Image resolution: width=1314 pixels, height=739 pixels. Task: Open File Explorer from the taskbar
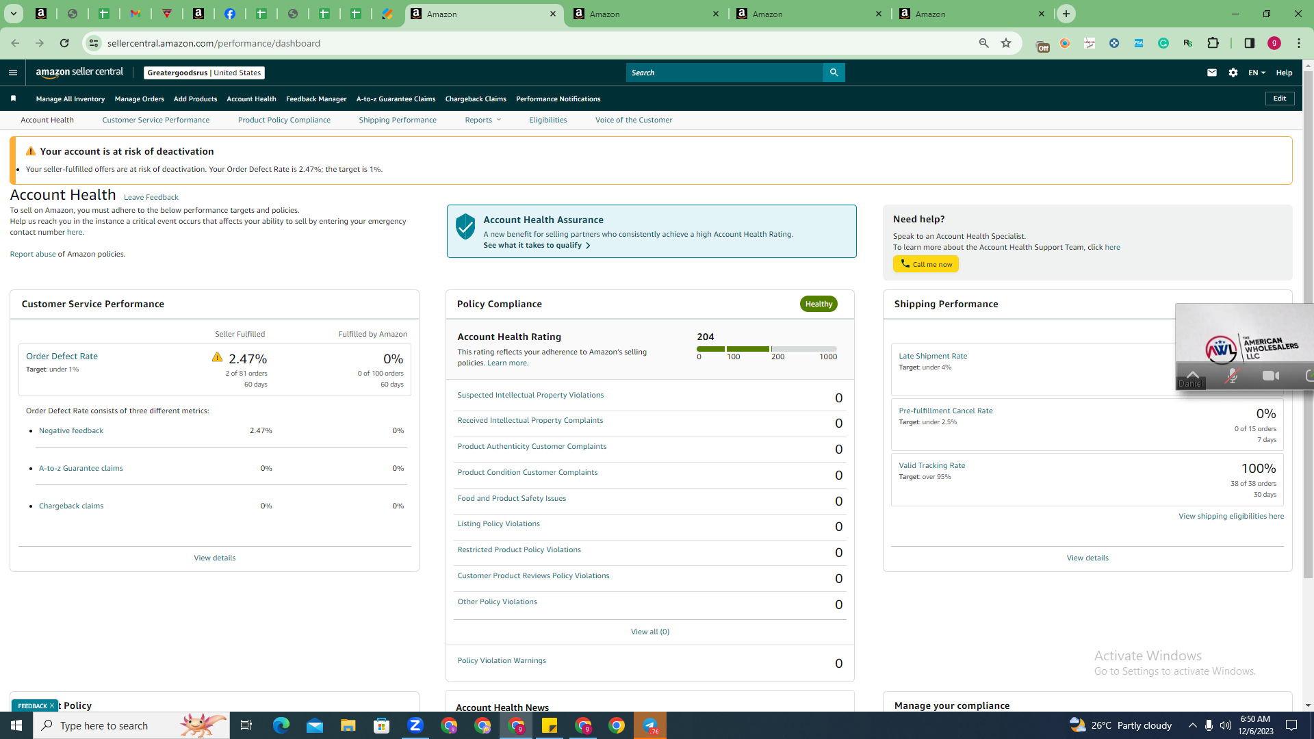coord(348,725)
